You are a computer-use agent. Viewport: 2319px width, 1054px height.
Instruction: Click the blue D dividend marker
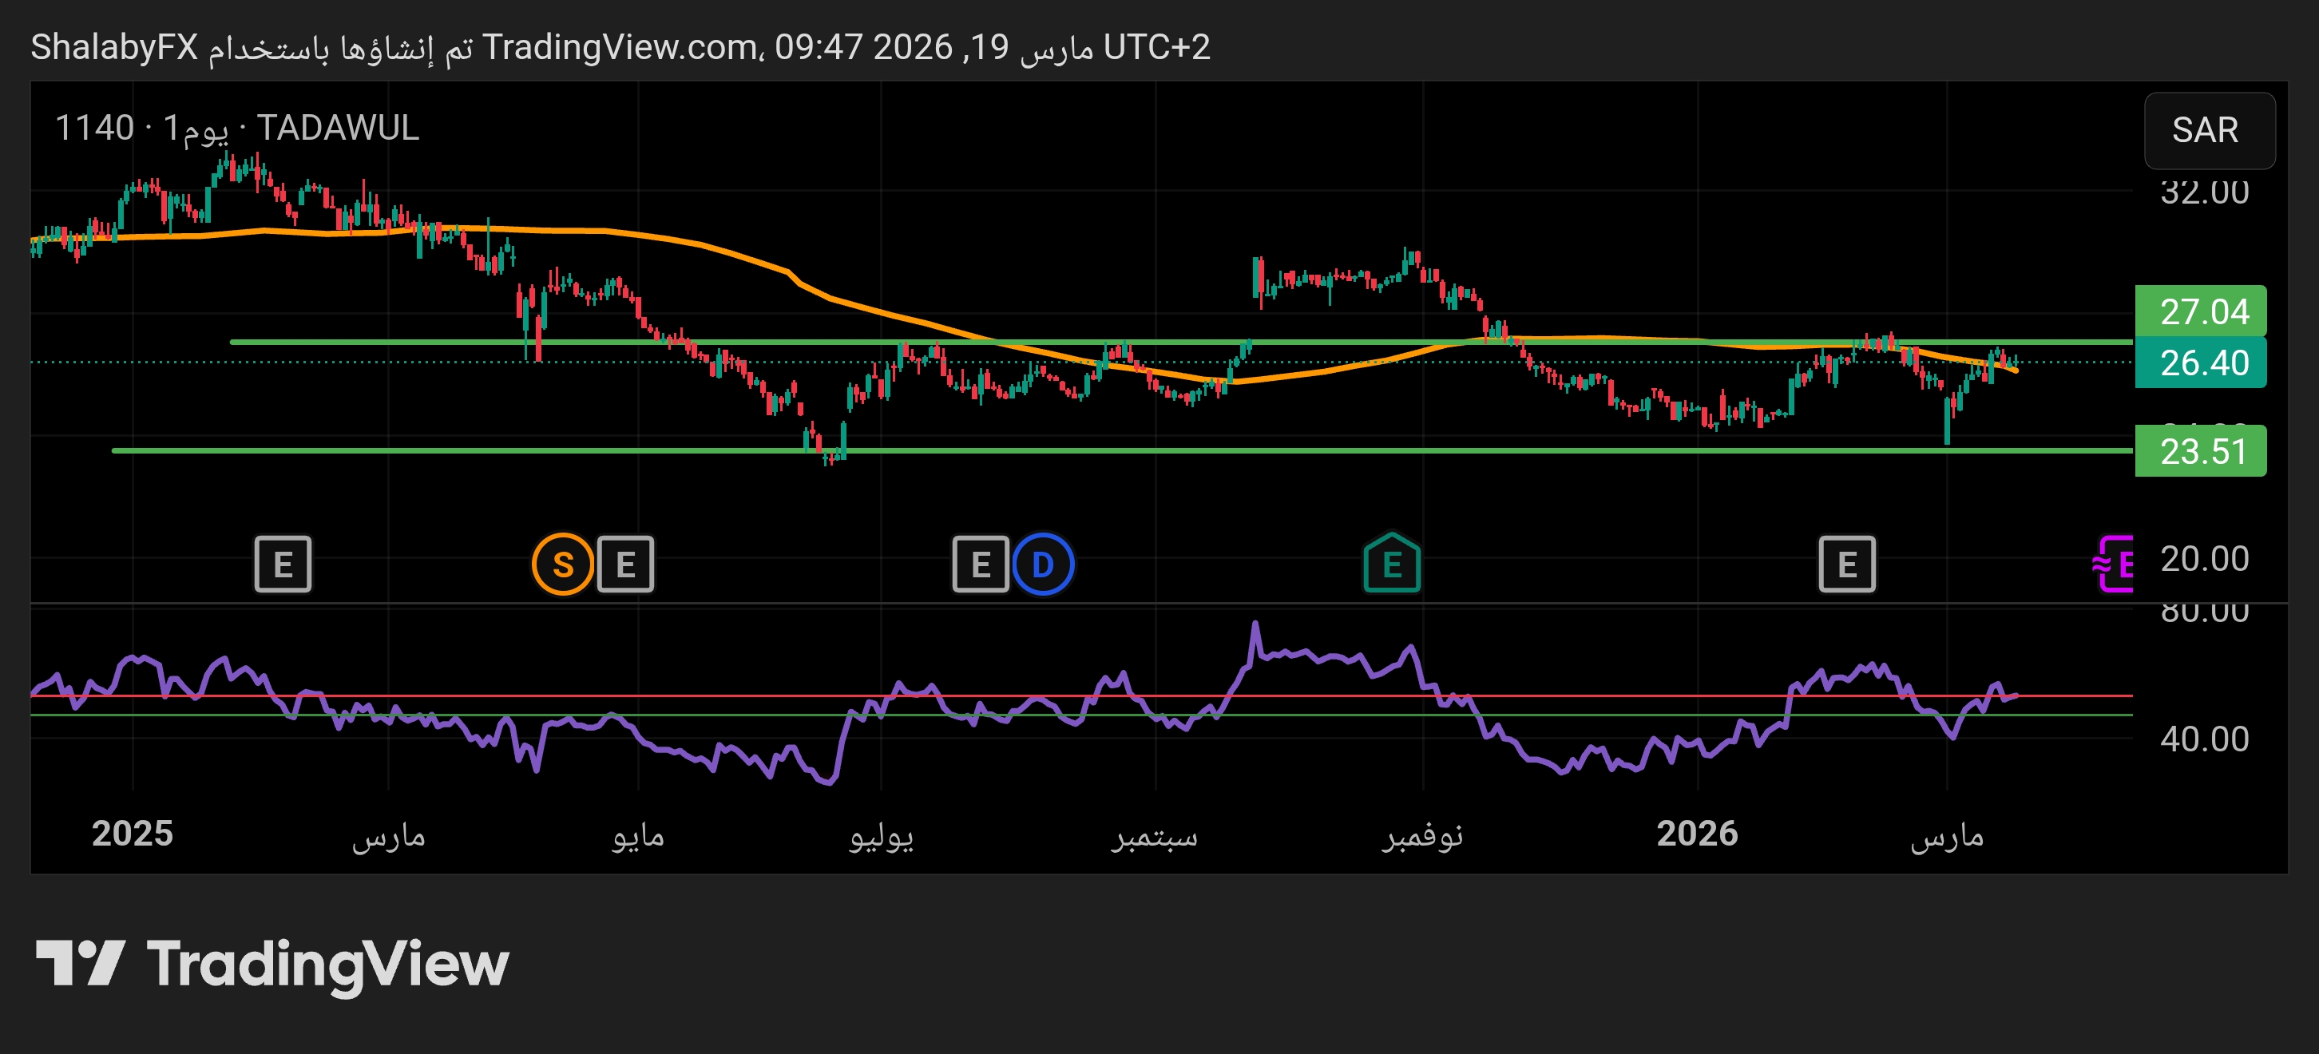1042,565
